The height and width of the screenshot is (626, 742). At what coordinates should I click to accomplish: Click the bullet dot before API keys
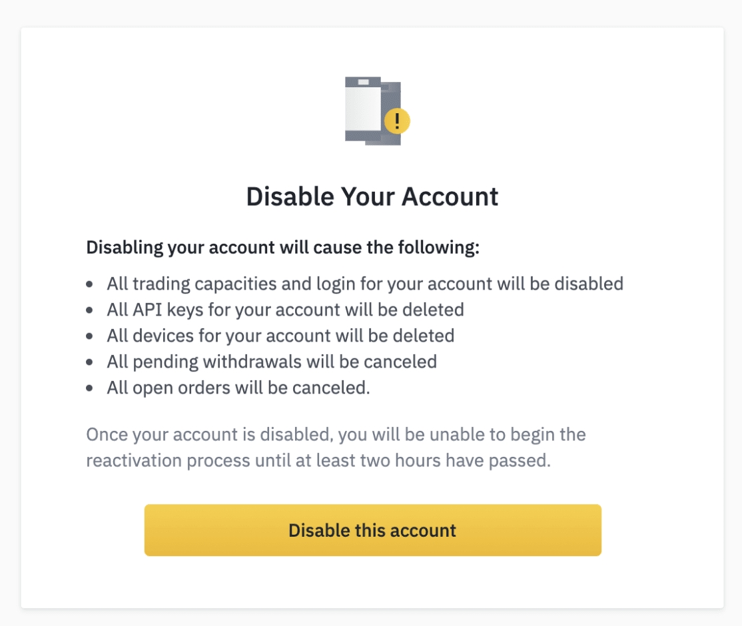90,310
